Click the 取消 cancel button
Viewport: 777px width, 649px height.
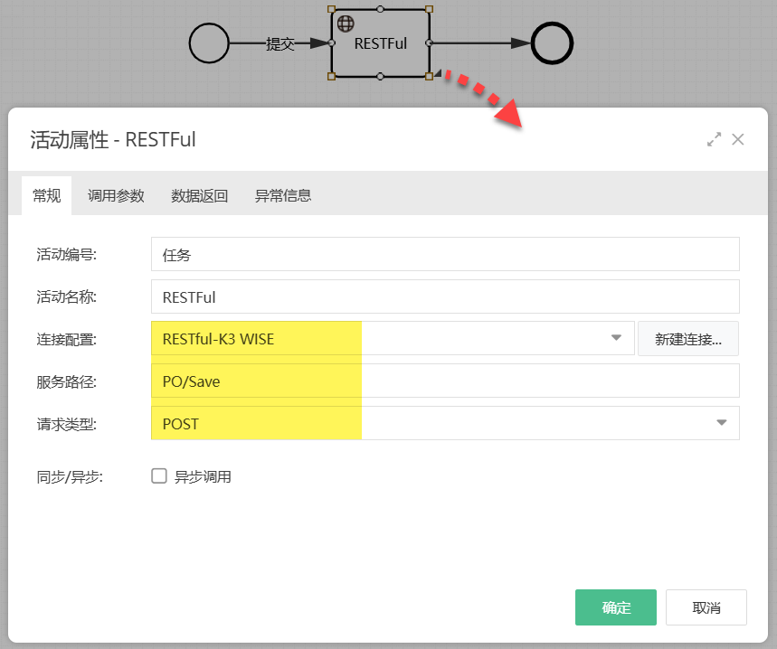[706, 607]
